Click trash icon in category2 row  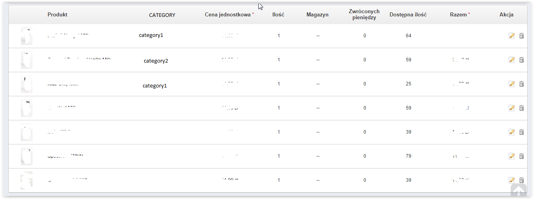522,60
